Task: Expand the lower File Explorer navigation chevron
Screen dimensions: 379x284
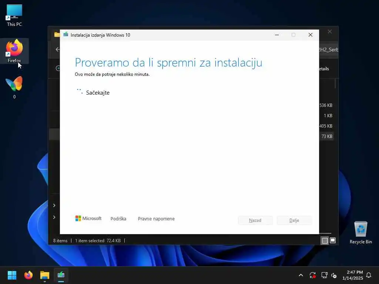Action: (54, 217)
